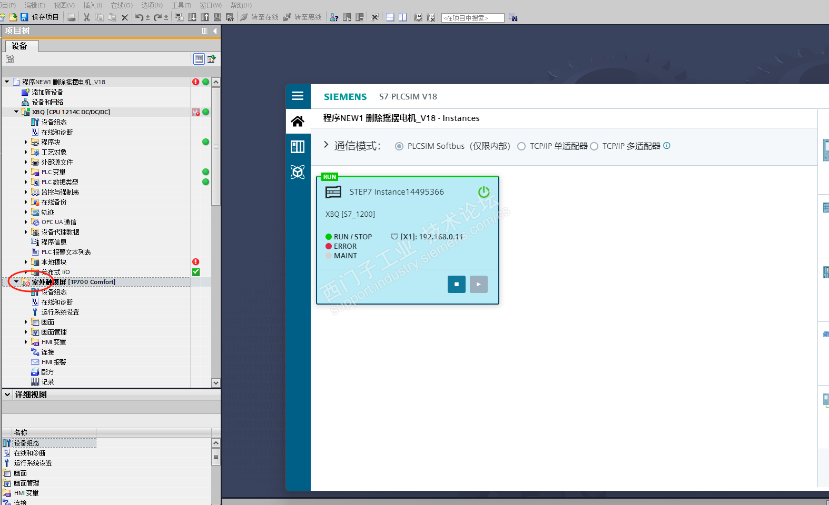Click the Compile icon in the toolbar

[x=179, y=17]
